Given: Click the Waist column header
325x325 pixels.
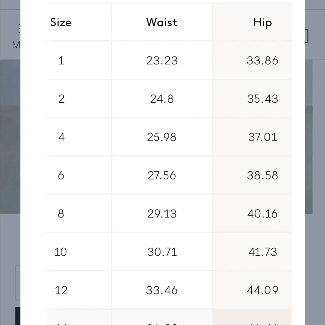Looking at the screenshot, I should tap(162, 22).
